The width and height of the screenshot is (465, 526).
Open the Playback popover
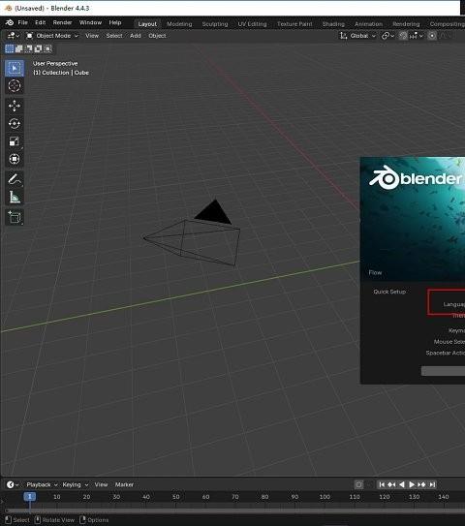pos(42,484)
